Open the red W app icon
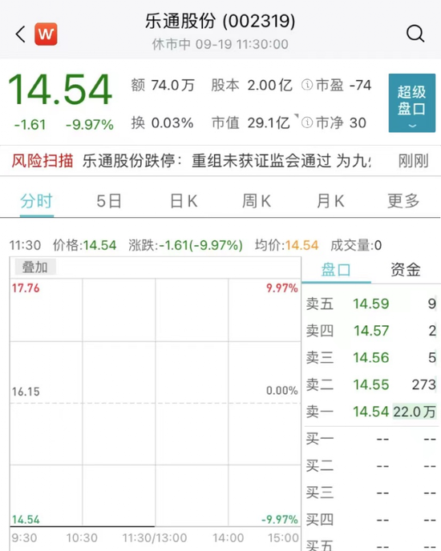The width and height of the screenshot is (441, 551). click(x=46, y=34)
